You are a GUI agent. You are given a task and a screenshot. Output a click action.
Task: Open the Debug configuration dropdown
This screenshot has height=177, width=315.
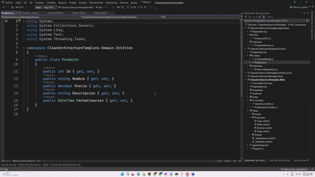(38, 7)
